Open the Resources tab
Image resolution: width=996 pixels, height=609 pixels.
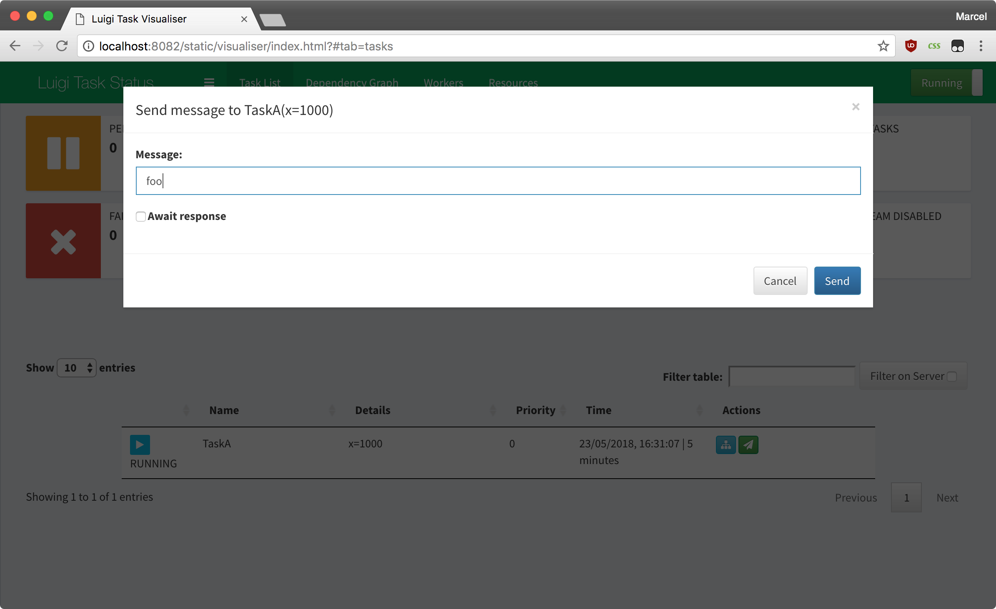click(513, 82)
